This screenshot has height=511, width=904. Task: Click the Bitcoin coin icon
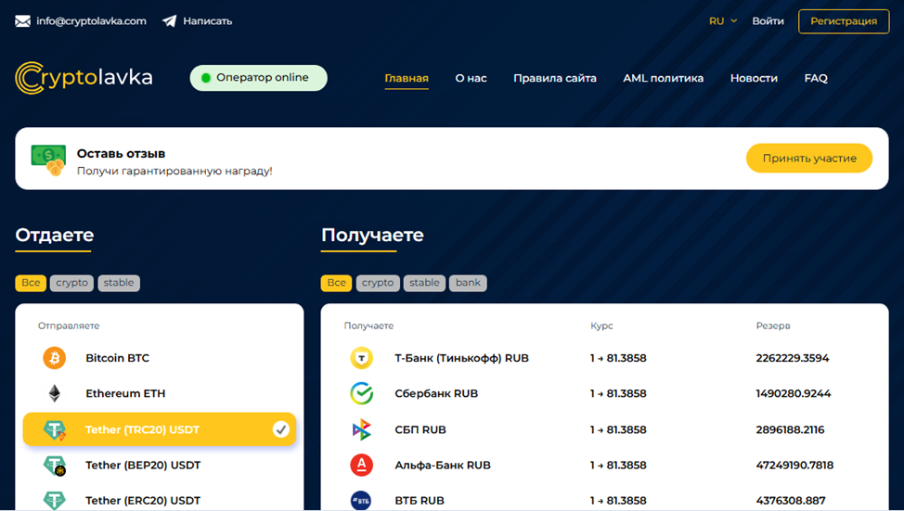(x=54, y=358)
